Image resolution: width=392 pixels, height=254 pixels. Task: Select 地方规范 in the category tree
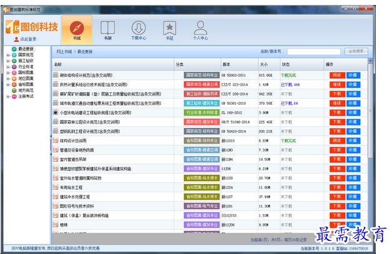26,90
